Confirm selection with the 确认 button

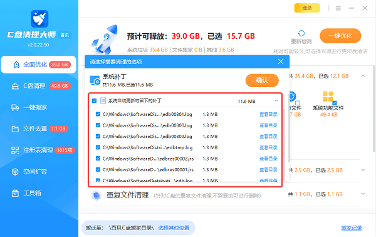(x=262, y=80)
